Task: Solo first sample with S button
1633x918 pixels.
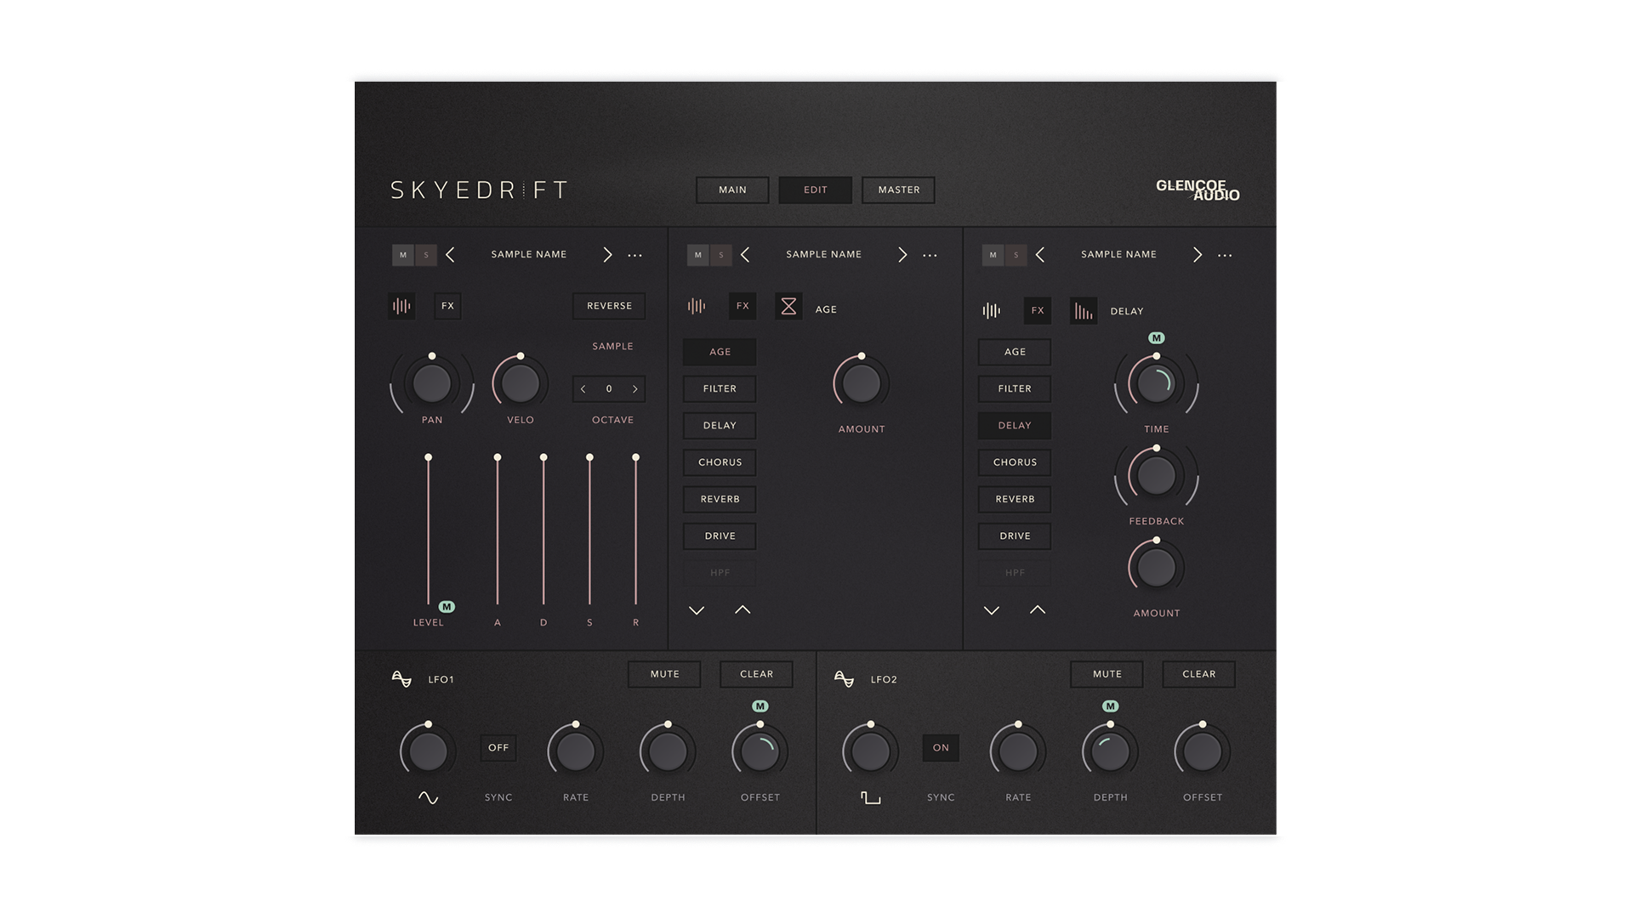Action: 426,255
